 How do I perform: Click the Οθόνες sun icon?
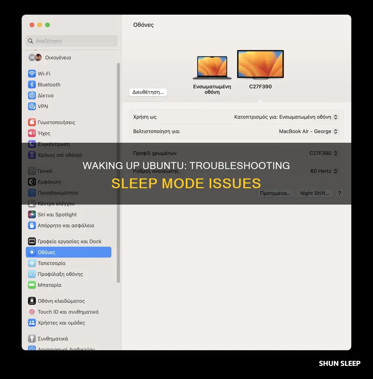32,252
